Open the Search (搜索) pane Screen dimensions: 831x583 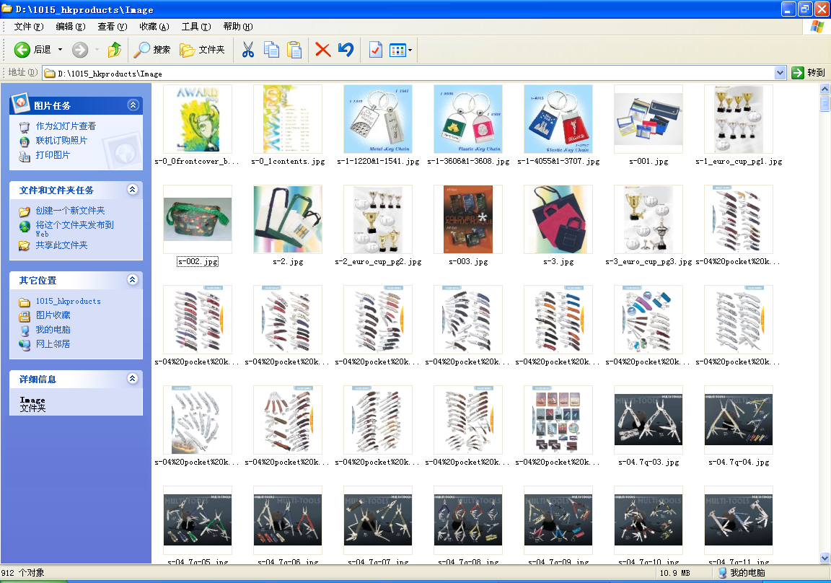pyautogui.click(x=152, y=50)
